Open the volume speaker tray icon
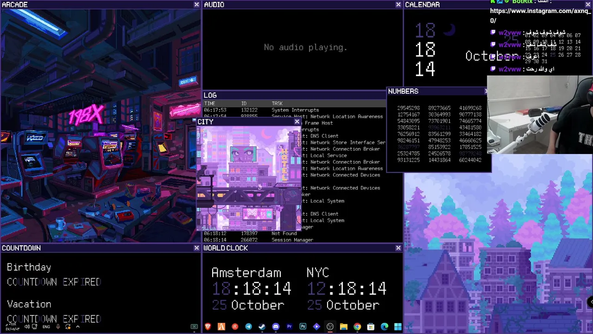Screen dimensions: 593x334 pos(27,327)
